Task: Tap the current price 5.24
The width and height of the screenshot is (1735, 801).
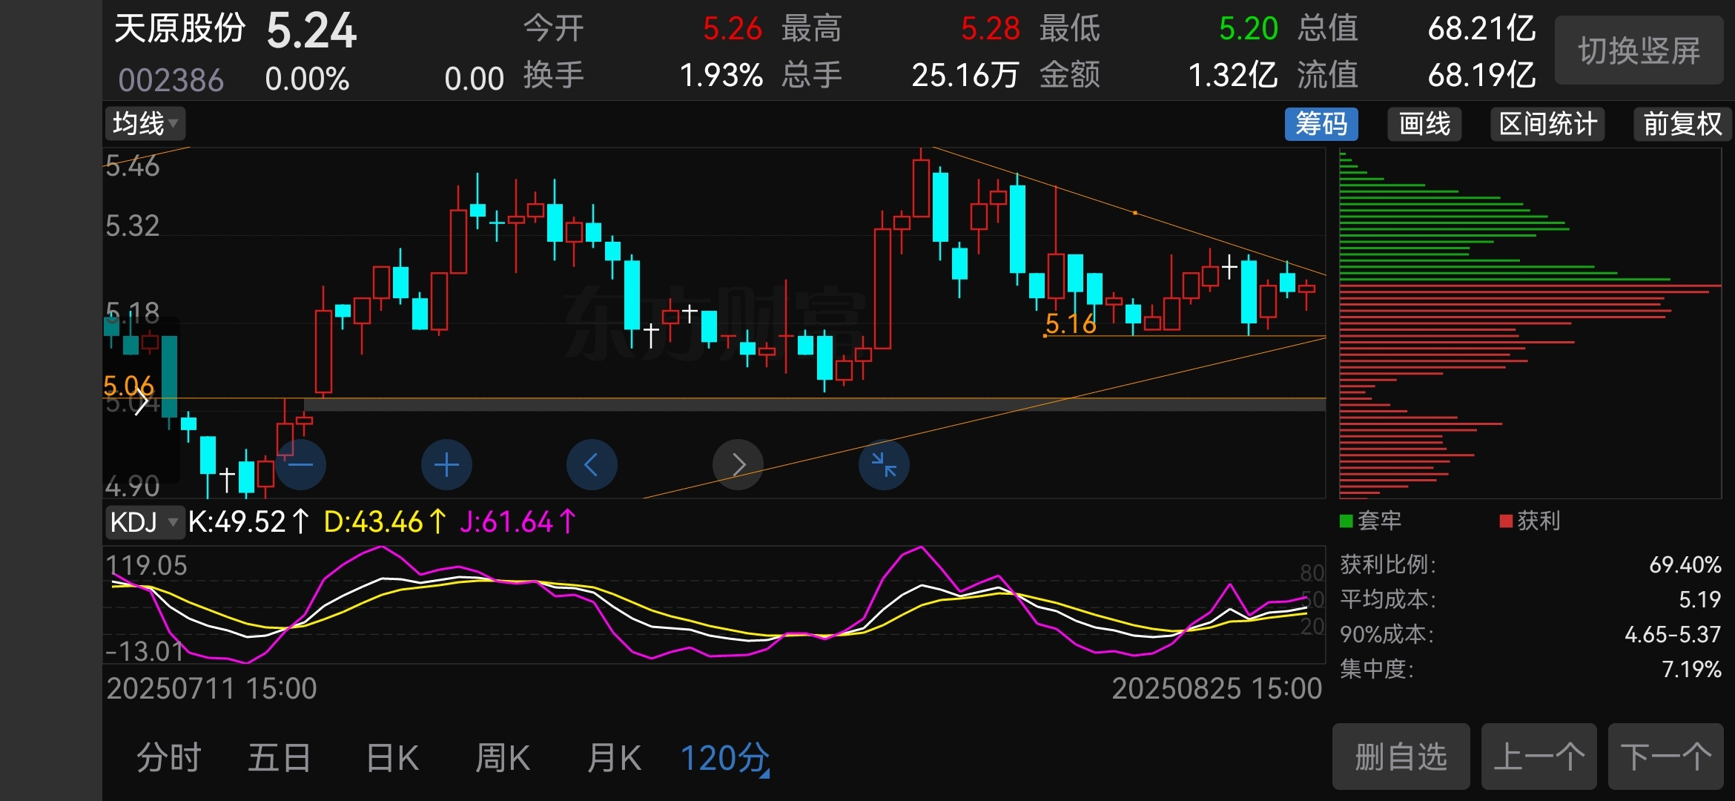Action: [x=311, y=31]
